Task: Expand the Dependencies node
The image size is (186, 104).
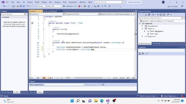Action: 142,26
